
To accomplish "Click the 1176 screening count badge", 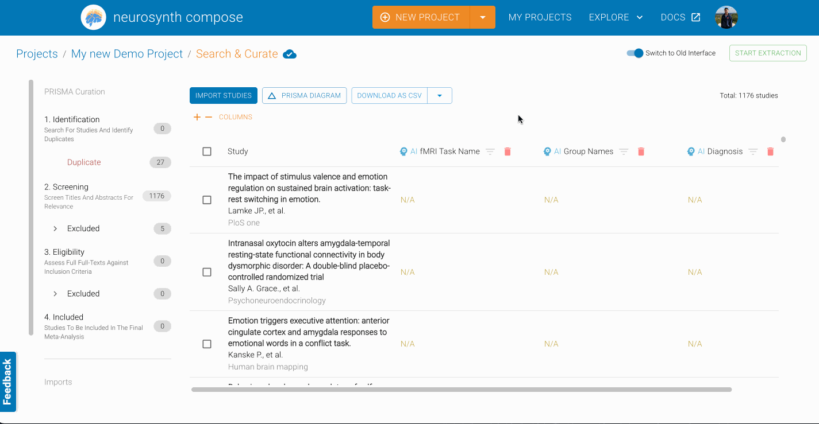I will click(157, 196).
